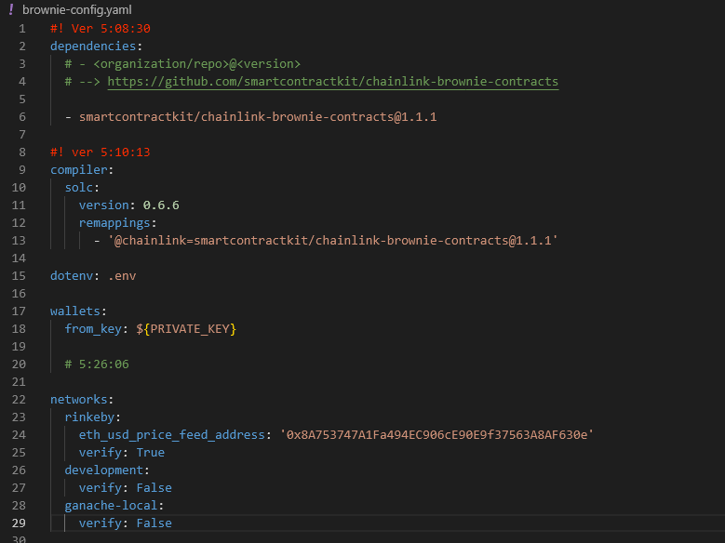The height and width of the screenshot is (543, 725).
Task: Click the 'solc' key
Action: tap(78, 188)
